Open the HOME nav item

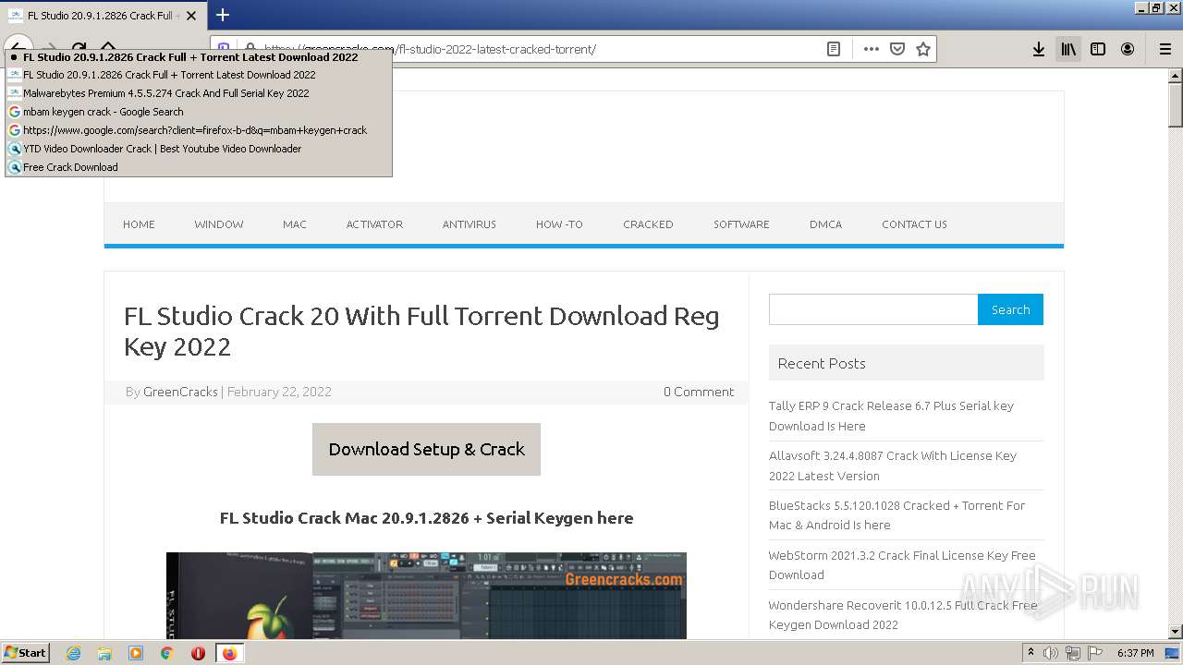click(139, 224)
